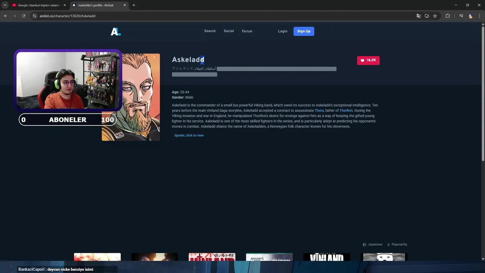The image size is (485, 273).
Task: Bookmark this page with the star icon
Action: coord(435,16)
